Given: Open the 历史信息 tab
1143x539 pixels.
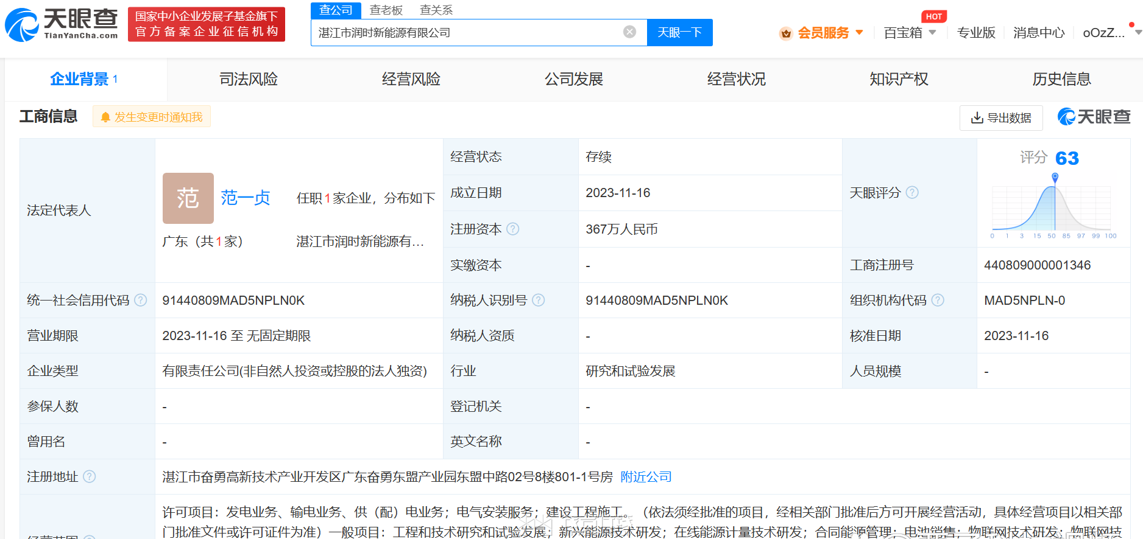Looking at the screenshot, I should coord(1062,79).
